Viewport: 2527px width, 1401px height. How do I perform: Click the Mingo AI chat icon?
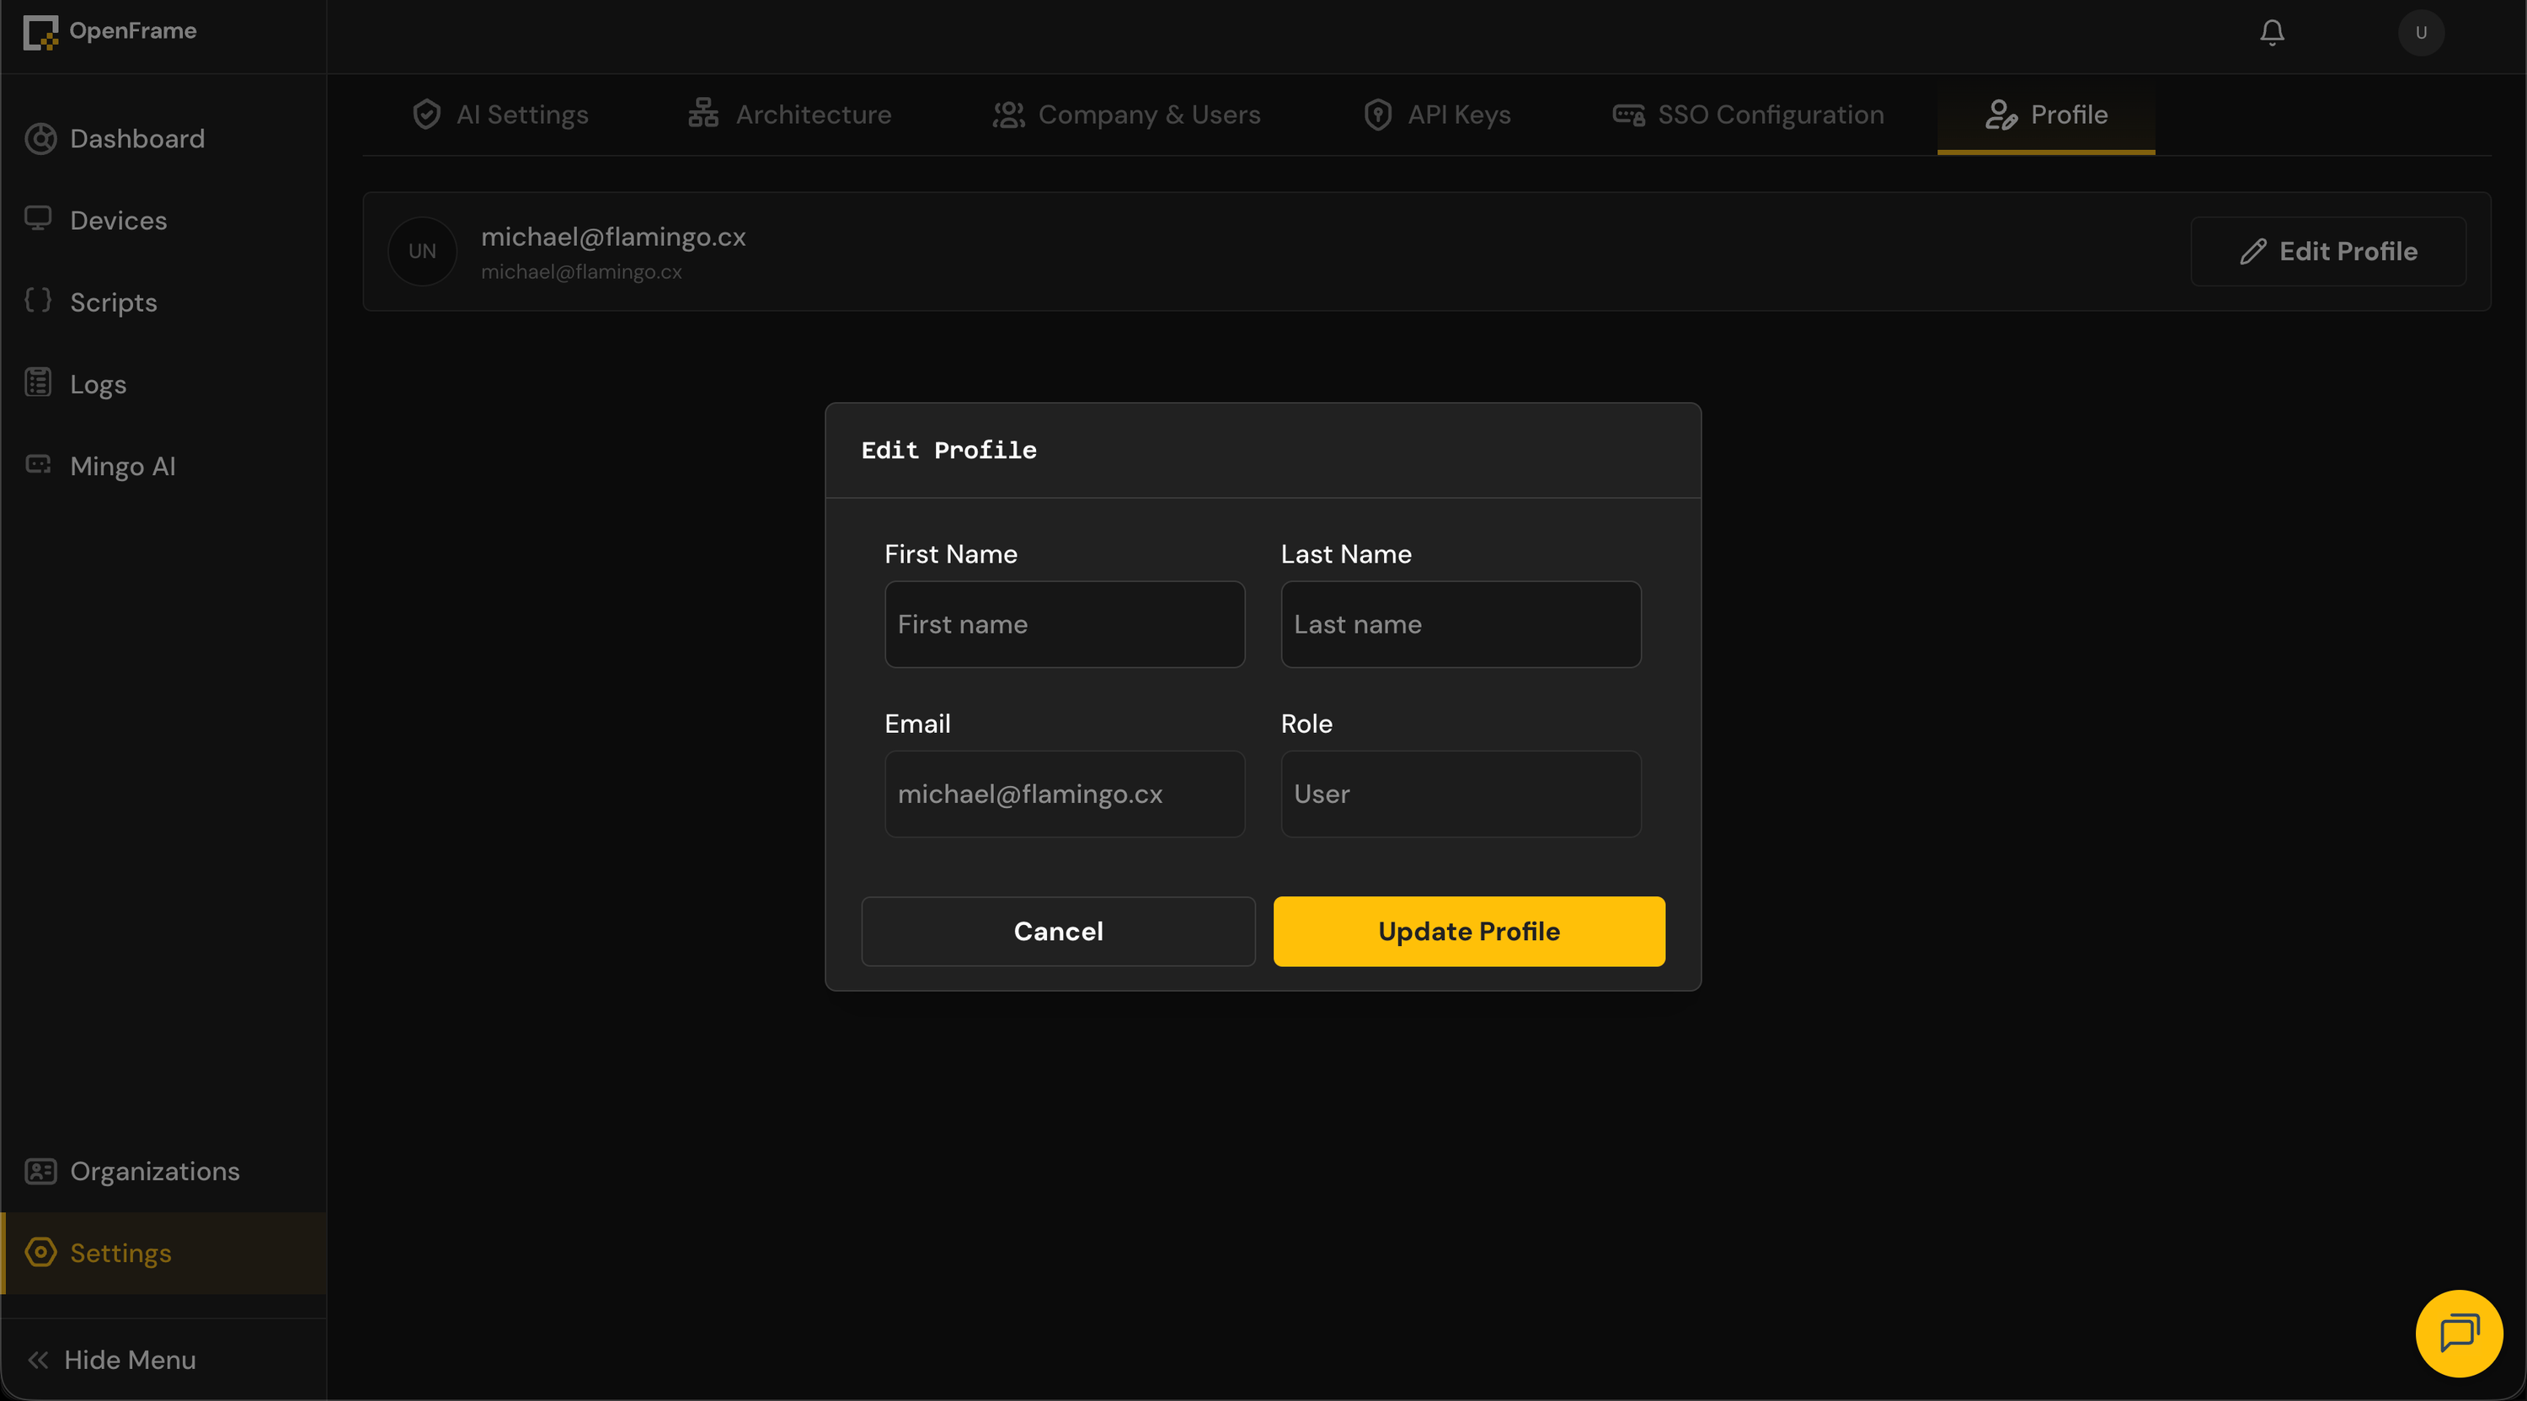click(38, 464)
